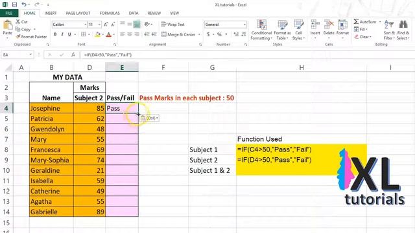Click Increase Decimal icon
415x233 pixels.
(236, 34)
